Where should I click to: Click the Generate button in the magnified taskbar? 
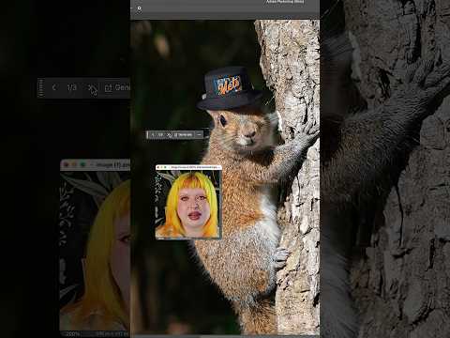pos(118,87)
